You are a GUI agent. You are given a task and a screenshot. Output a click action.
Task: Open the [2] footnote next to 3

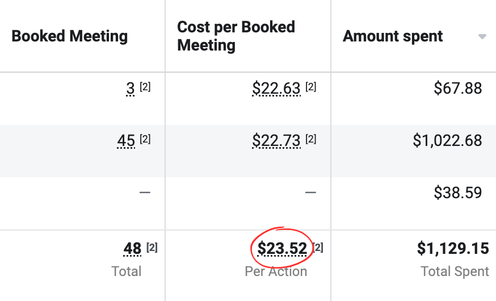(145, 87)
